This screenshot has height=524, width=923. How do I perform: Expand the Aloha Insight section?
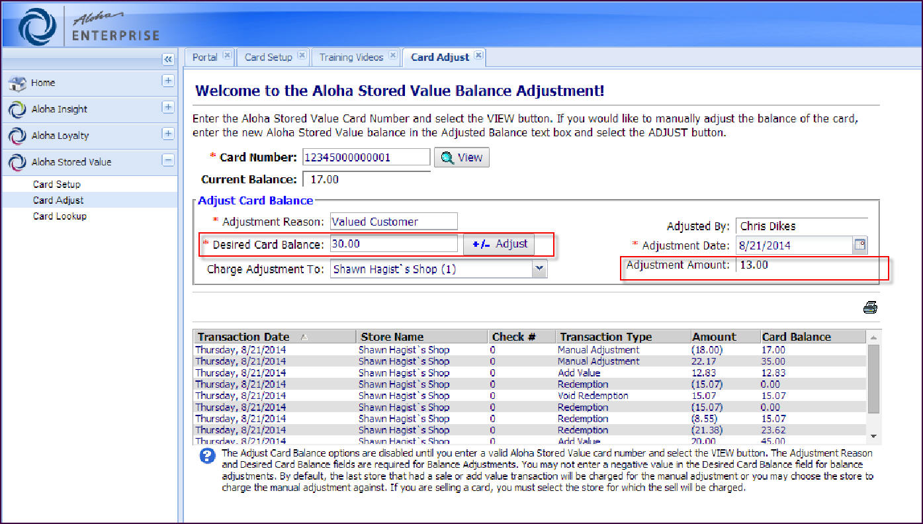click(168, 107)
